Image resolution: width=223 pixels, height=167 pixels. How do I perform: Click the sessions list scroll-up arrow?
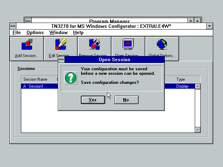pyautogui.click(x=198, y=87)
